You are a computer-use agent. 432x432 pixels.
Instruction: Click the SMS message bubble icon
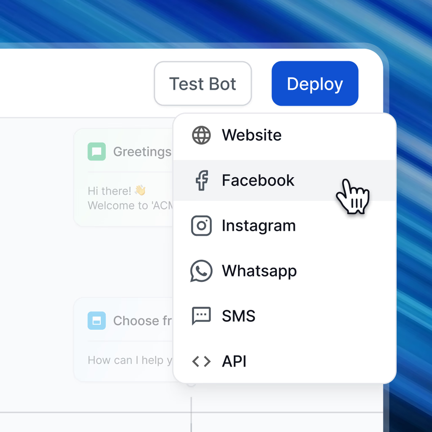(x=201, y=316)
